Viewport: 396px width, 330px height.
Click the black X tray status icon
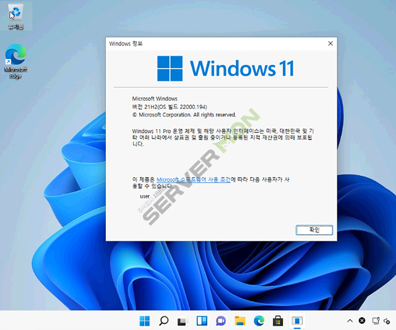[x=362, y=321]
